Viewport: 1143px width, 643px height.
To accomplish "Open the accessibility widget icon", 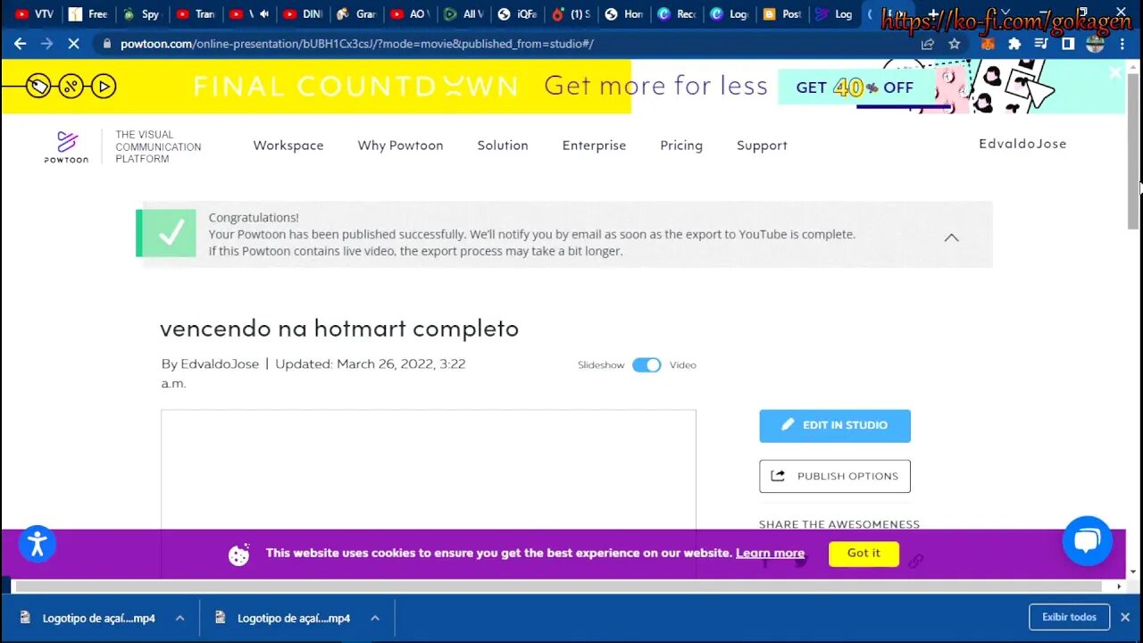I will coord(38,543).
